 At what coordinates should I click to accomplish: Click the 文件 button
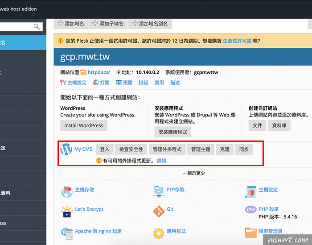(x=257, y=125)
